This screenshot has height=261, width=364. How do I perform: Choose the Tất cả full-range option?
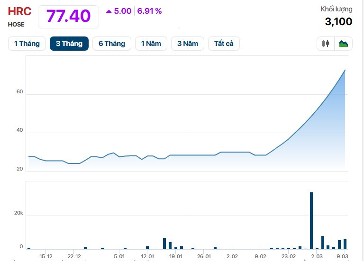click(224, 44)
